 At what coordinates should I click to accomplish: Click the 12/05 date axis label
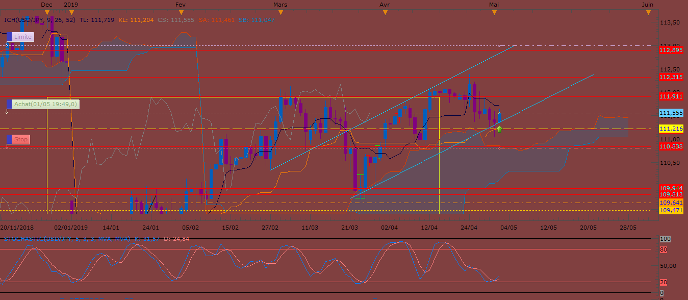(548, 228)
